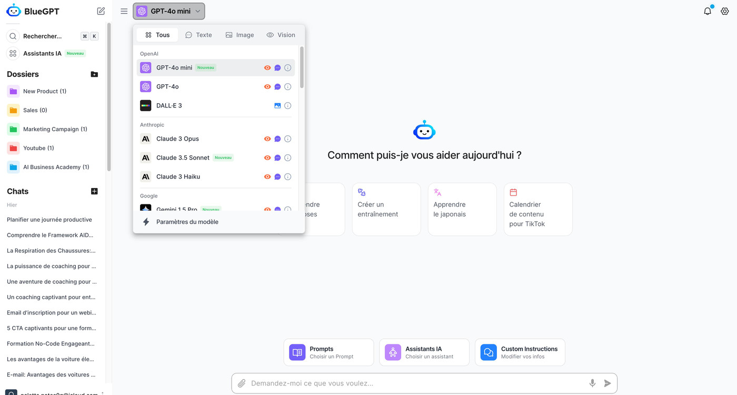Screen dimensions: 737x395
Task: Click the image icon next to DALL·E 3
Action: 277,105
